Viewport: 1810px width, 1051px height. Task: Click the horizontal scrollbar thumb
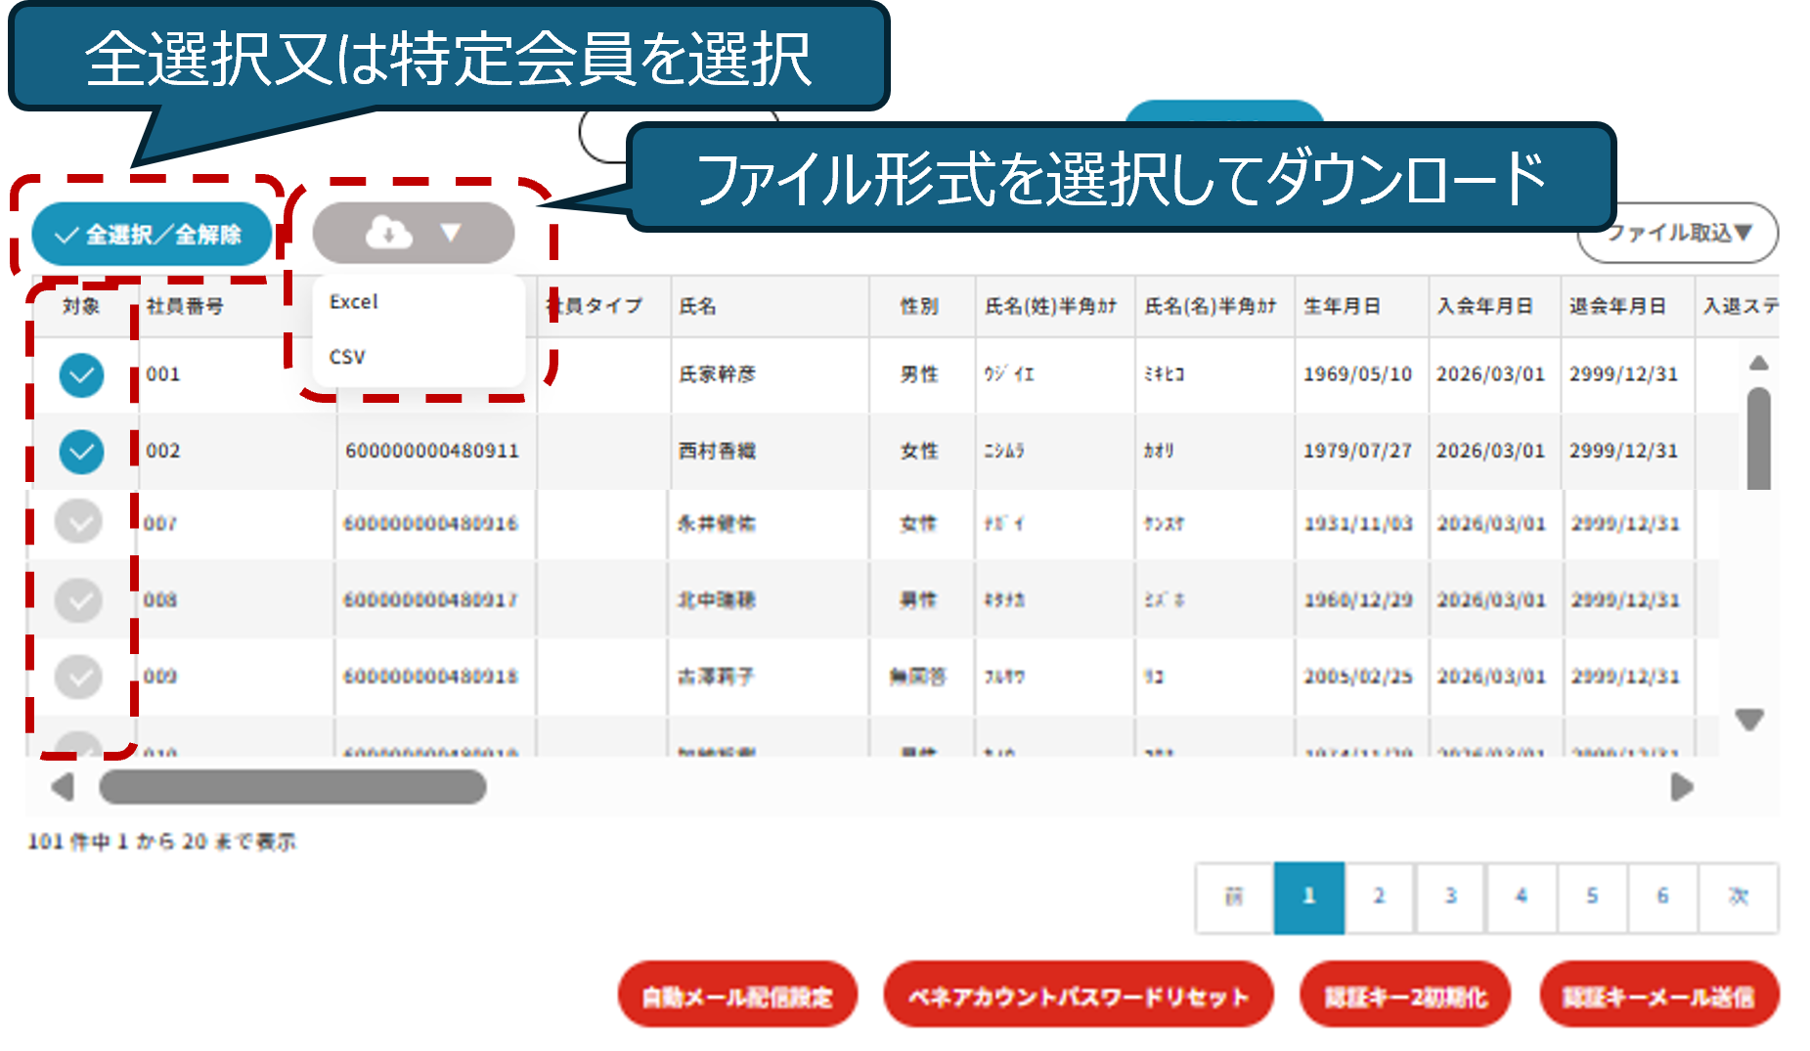[292, 787]
